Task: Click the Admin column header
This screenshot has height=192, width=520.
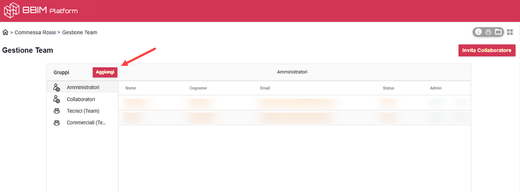Action: click(x=436, y=88)
